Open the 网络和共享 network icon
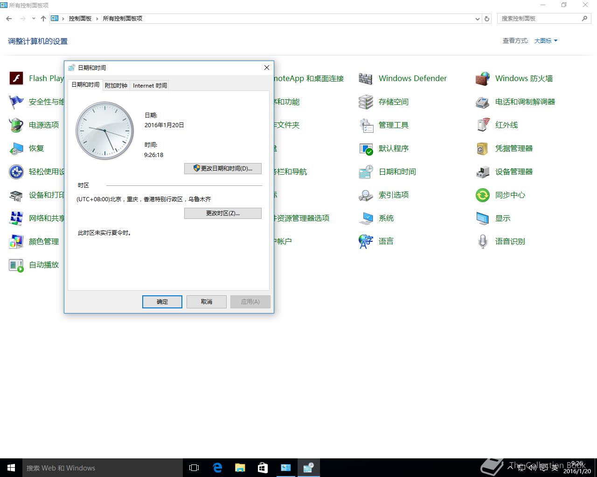Viewport: 597px width, 477px height. pos(16,218)
